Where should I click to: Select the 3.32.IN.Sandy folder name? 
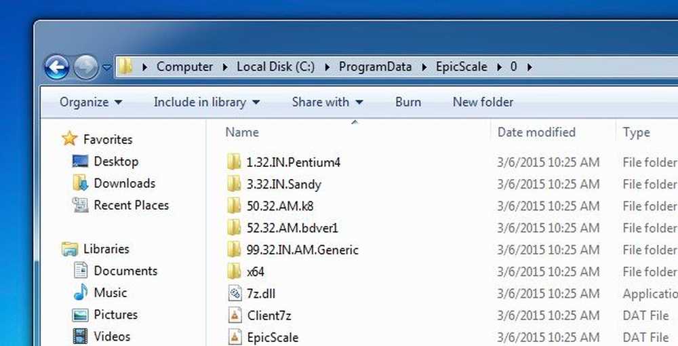(283, 185)
